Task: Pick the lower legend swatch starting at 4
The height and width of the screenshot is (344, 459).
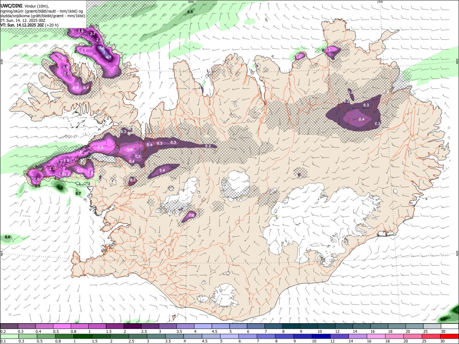Action: click(x=193, y=336)
